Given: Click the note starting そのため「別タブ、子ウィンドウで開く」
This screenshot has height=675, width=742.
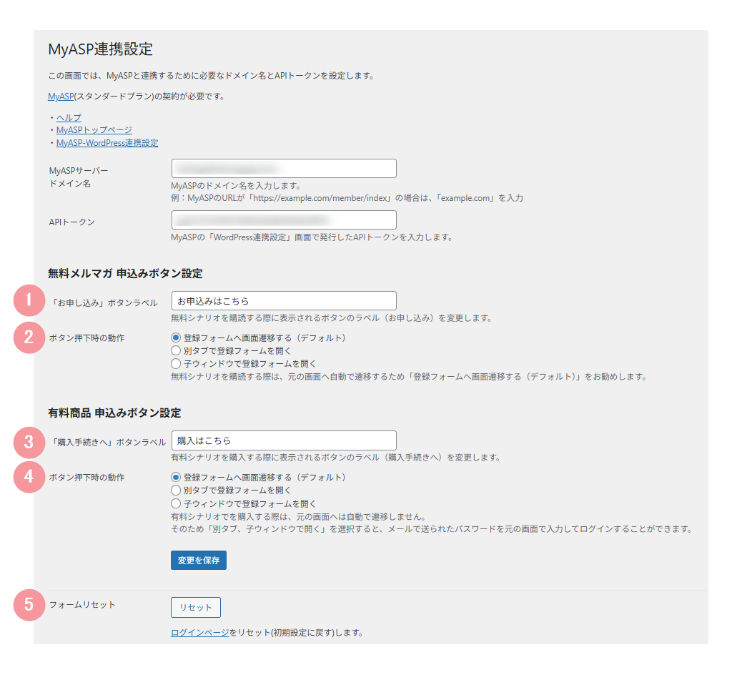Looking at the screenshot, I should click(432, 529).
